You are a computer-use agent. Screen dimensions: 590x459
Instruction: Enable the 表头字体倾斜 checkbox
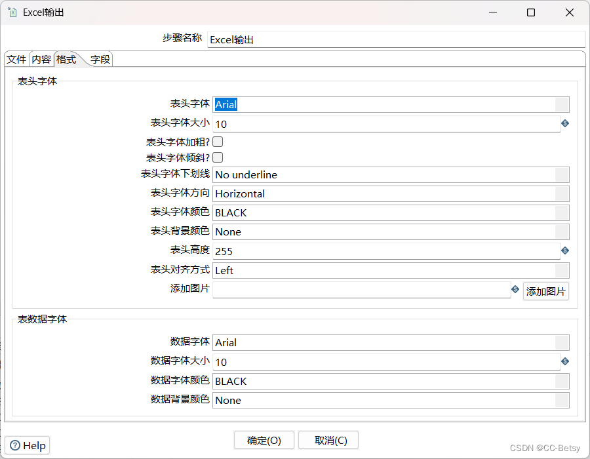pyautogui.click(x=217, y=157)
